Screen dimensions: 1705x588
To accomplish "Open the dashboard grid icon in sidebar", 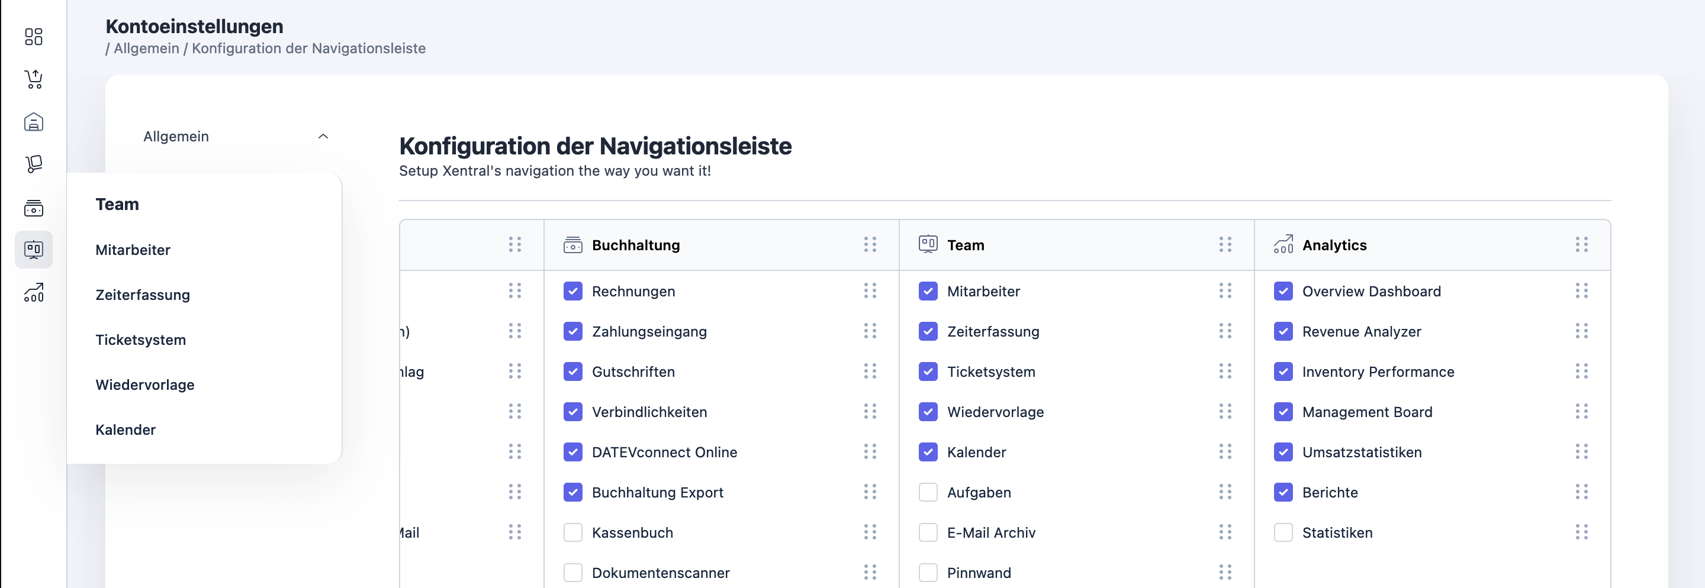I will pyautogui.click(x=34, y=36).
